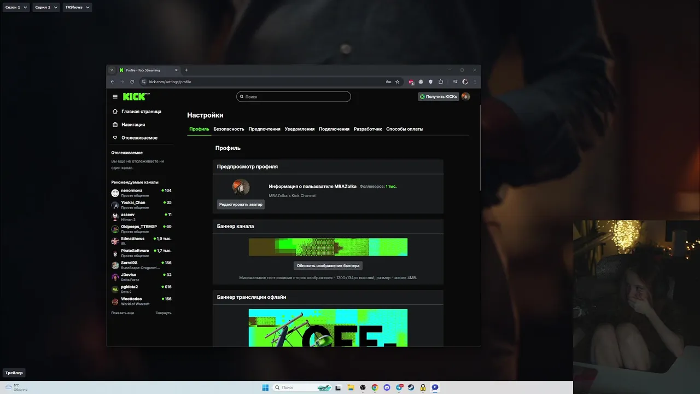Switch to the Разработчик tab

[x=367, y=129]
